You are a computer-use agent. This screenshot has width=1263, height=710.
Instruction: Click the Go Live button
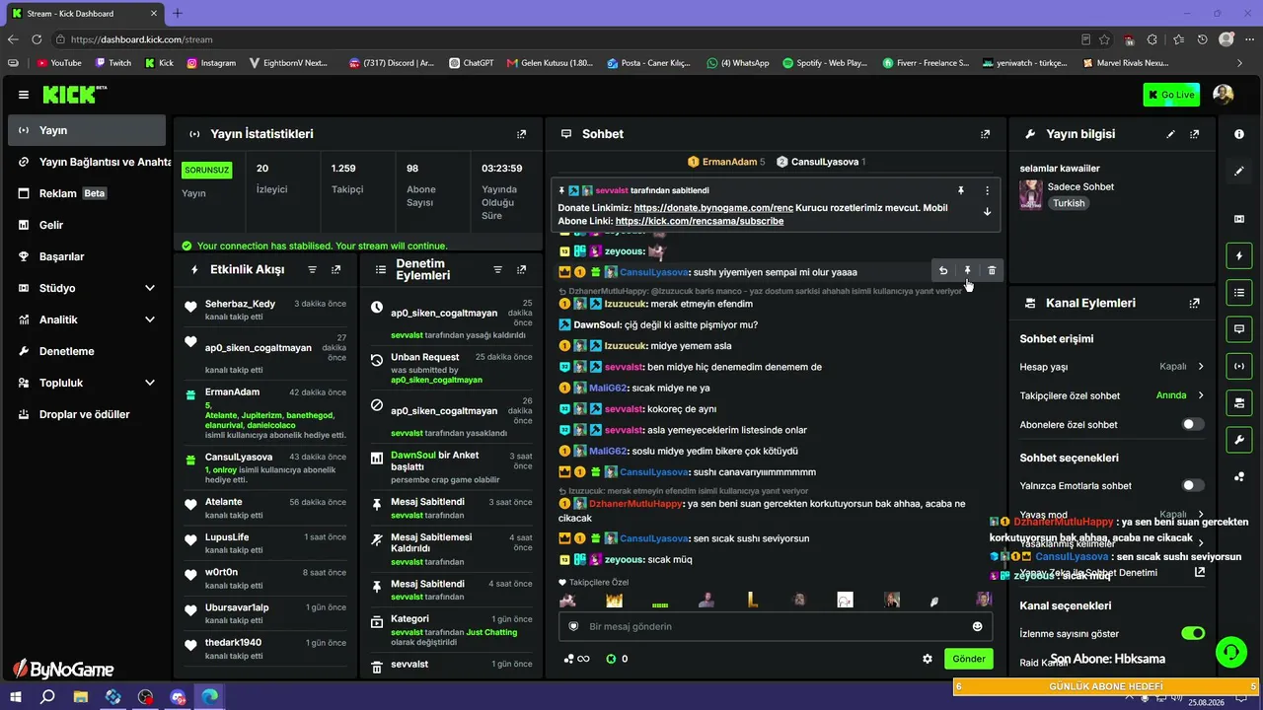pyautogui.click(x=1171, y=95)
